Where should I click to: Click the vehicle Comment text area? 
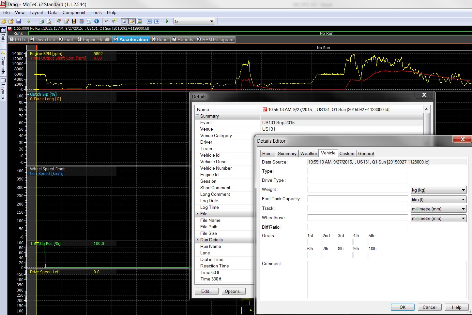click(x=387, y=279)
